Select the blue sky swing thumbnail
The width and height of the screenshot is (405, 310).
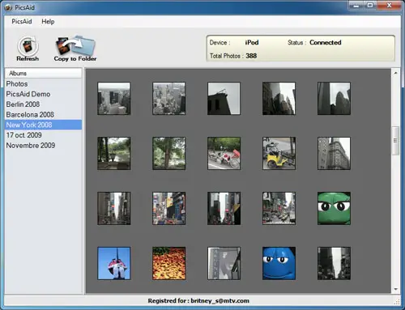pyautogui.click(x=114, y=263)
